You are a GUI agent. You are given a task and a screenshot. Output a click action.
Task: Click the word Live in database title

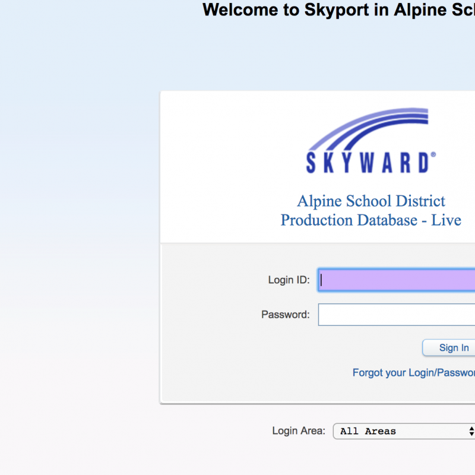pos(446,220)
